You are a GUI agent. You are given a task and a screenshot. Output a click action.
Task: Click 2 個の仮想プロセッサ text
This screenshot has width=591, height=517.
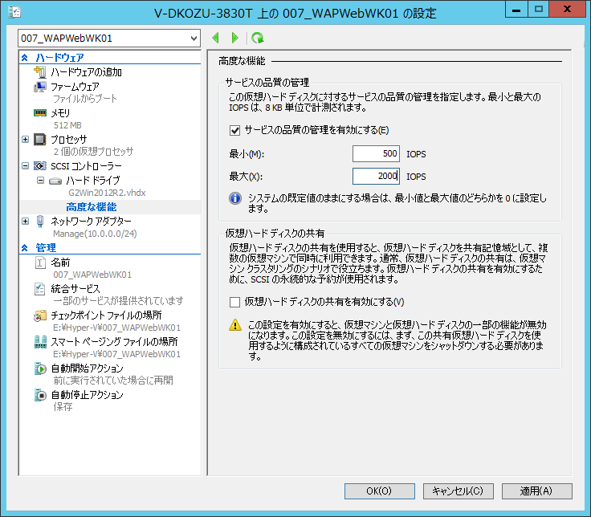tap(93, 152)
